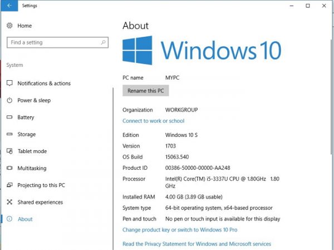Click the 4.00 GB installed RAM value

point(194,197)
